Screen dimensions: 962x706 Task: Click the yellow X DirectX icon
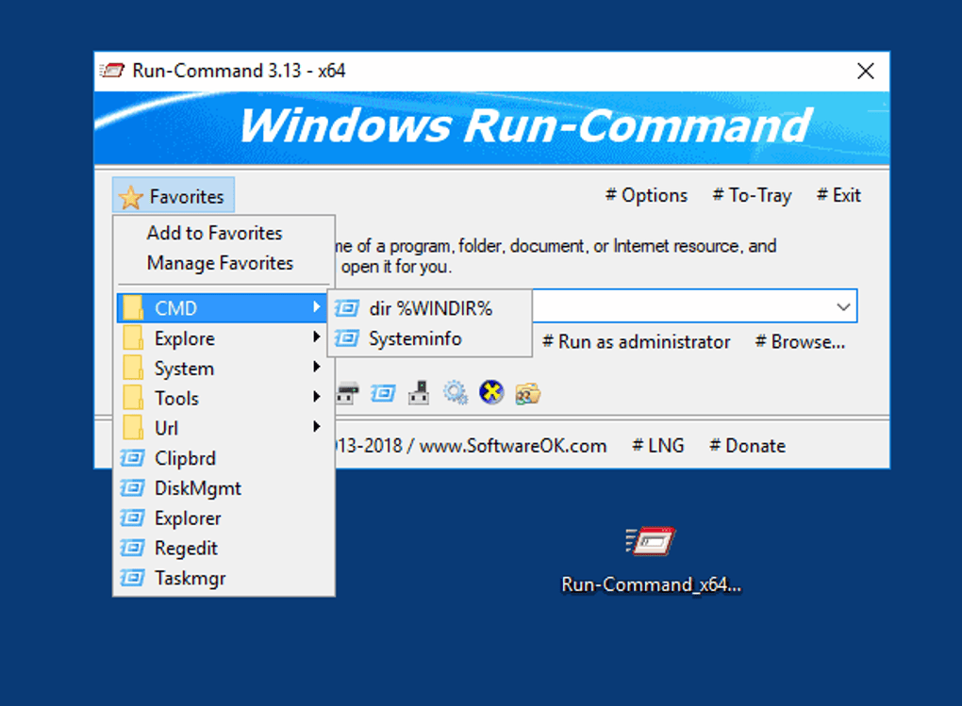(x=491, y=393)
